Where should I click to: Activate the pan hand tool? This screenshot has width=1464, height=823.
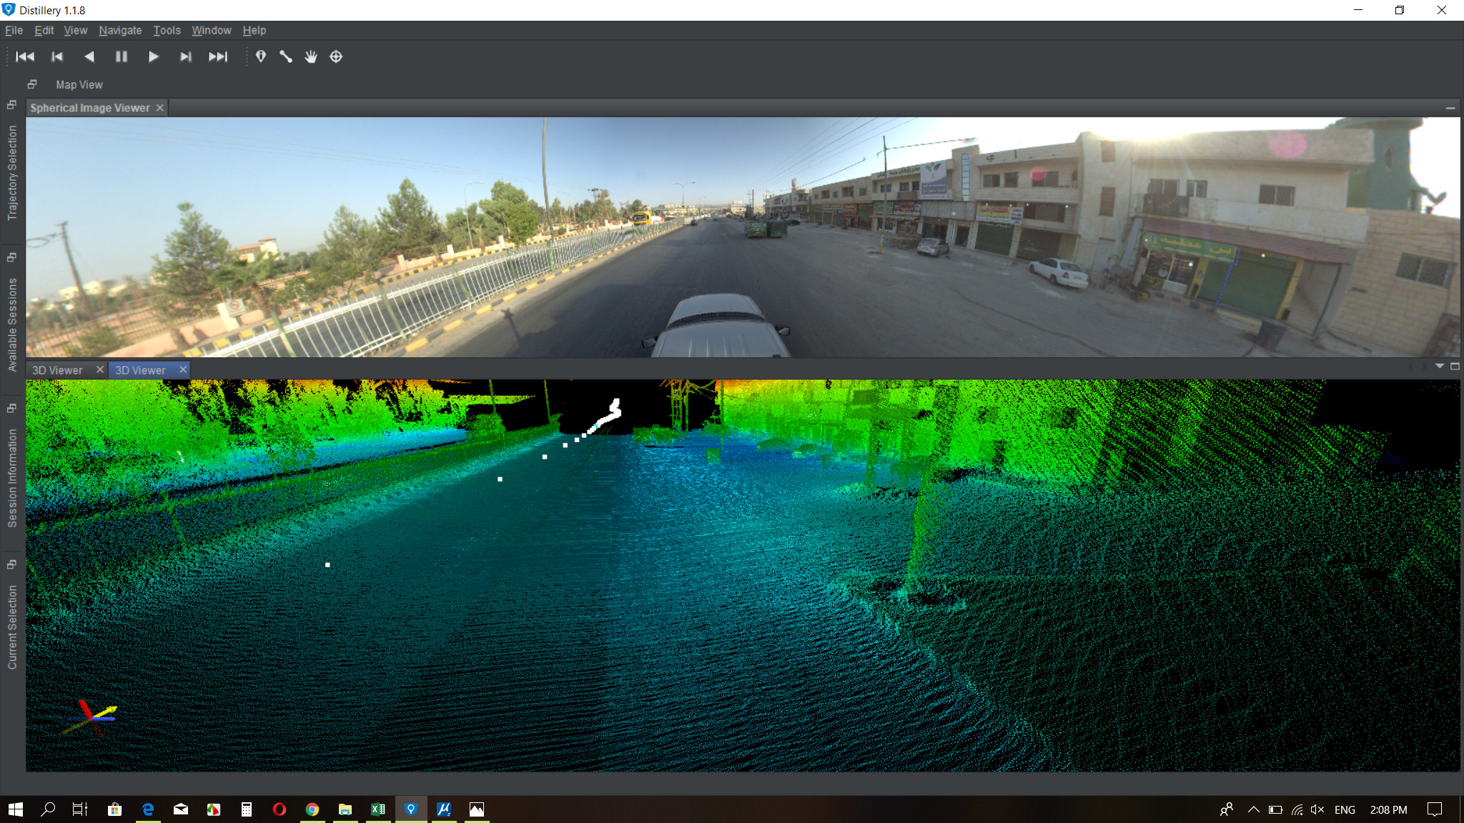tap(311, 56)
